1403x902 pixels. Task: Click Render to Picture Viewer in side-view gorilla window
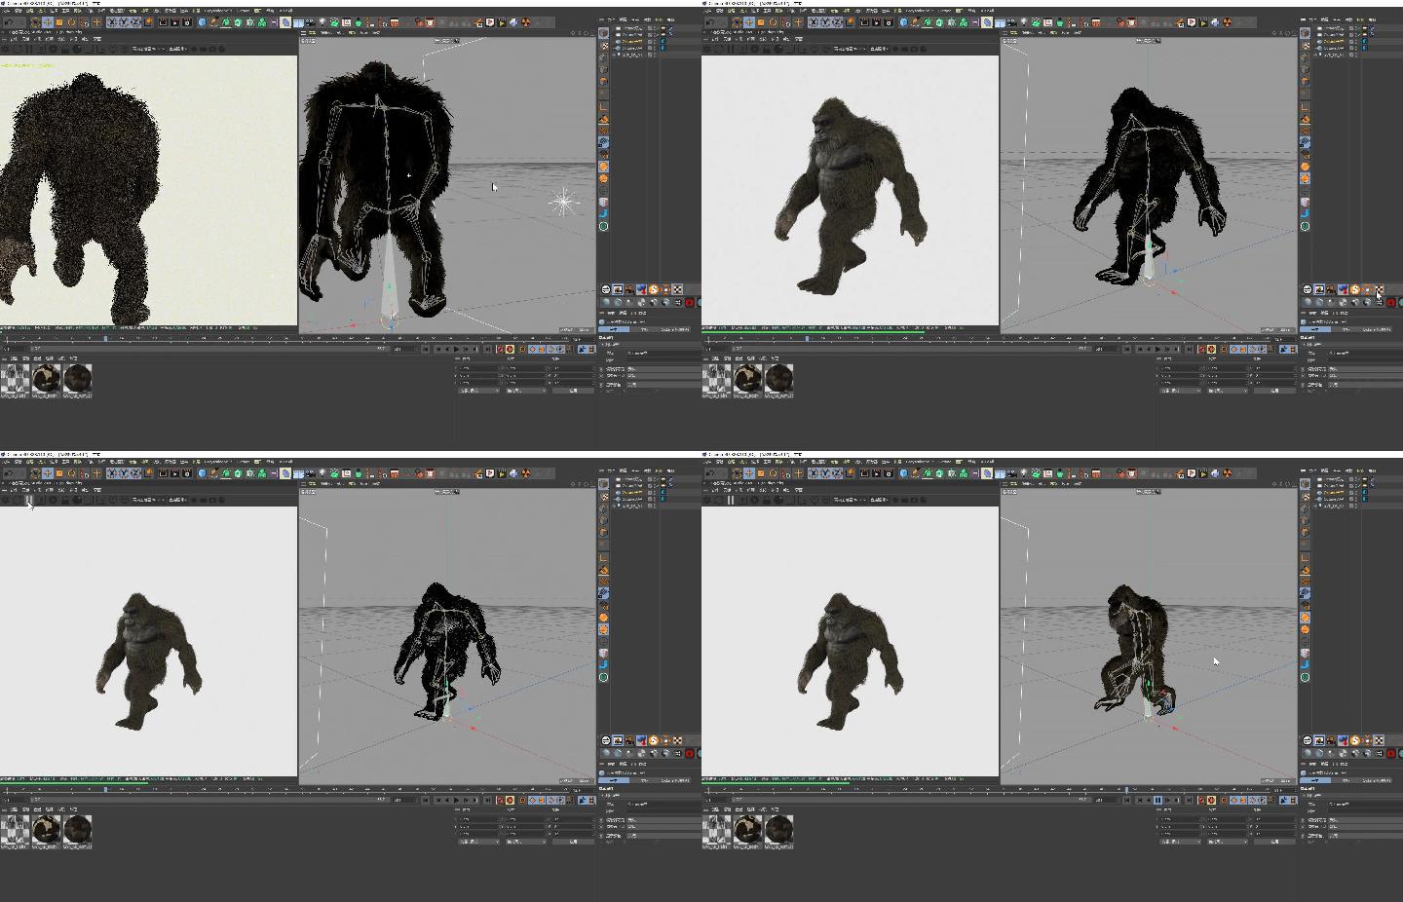pos(876,21)
